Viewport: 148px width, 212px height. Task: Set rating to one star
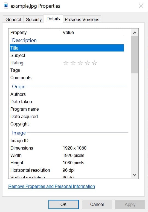66,63
